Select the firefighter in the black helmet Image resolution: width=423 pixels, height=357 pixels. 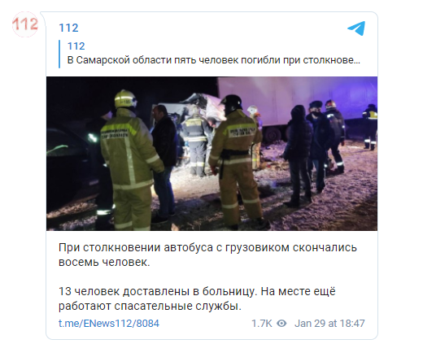[236, 161]
